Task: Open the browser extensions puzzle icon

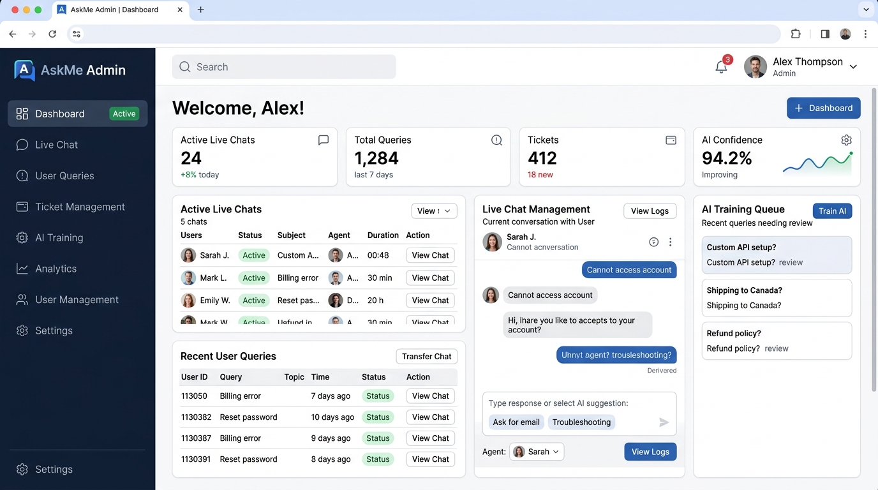Action: [796, 34]
